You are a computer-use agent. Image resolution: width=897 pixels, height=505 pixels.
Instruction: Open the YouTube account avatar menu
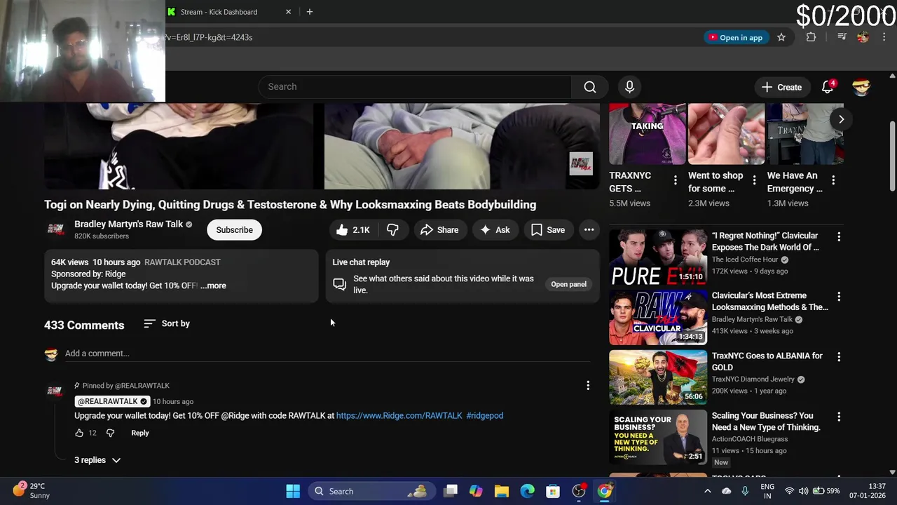tap(861, 87)
